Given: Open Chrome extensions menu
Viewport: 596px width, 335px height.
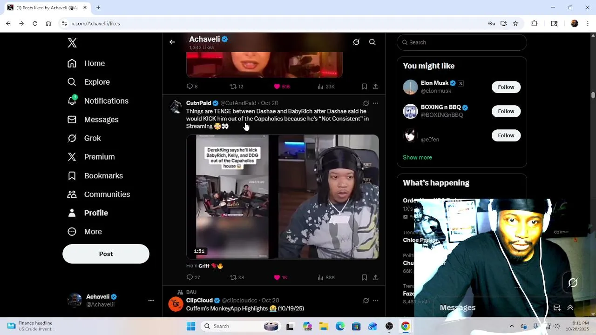Looking at the screenshot, I should click(x=535, y=23).
